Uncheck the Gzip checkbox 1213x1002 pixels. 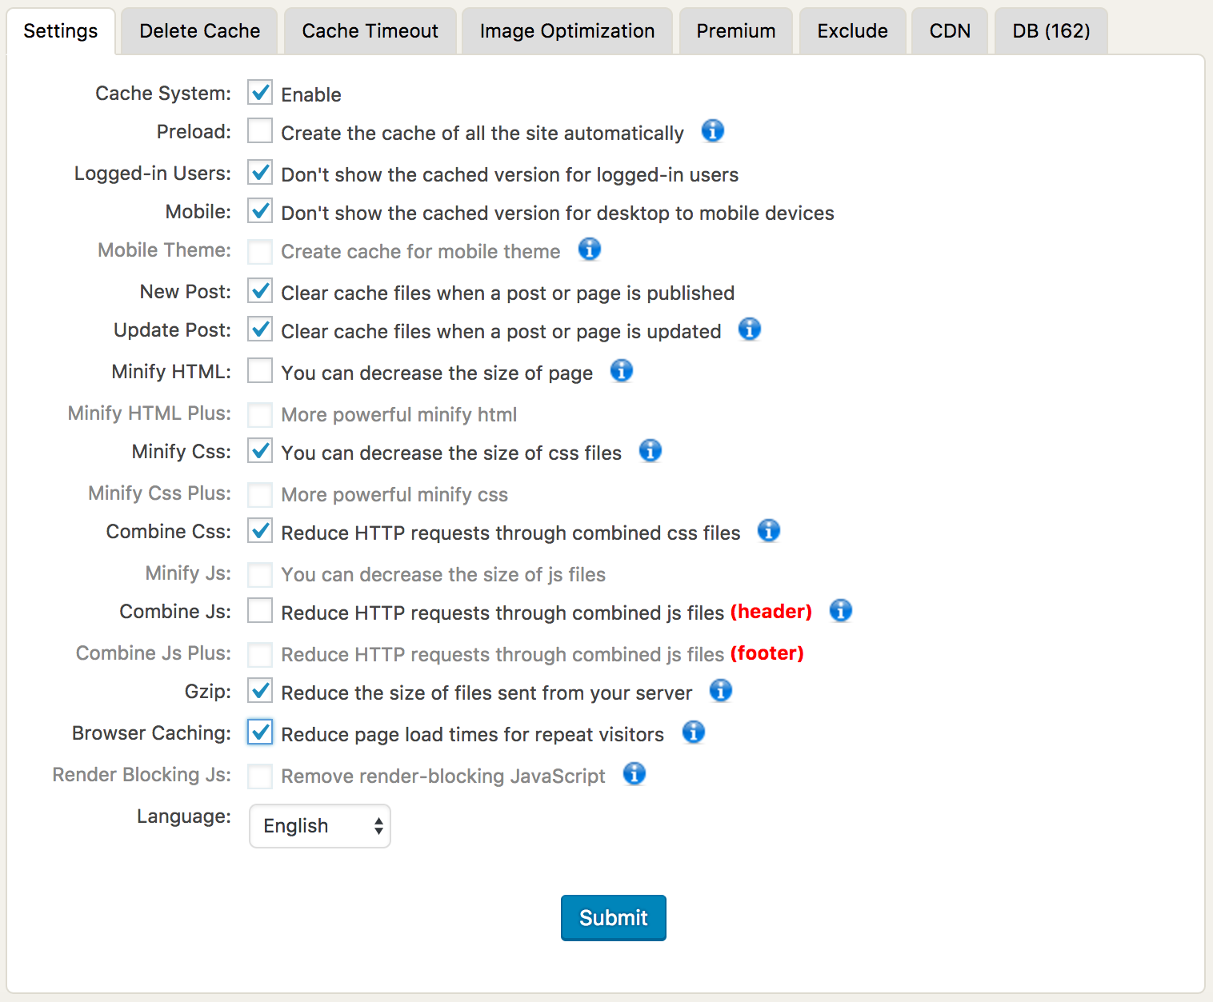coord(260,691)
